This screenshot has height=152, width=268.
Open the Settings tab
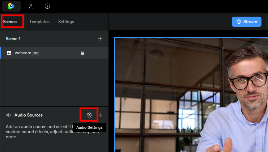(66, 22)
